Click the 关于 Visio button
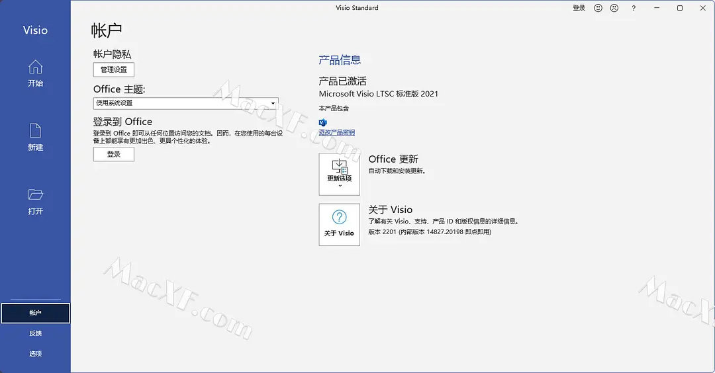715x373 pixels. (x=339, y=225)
